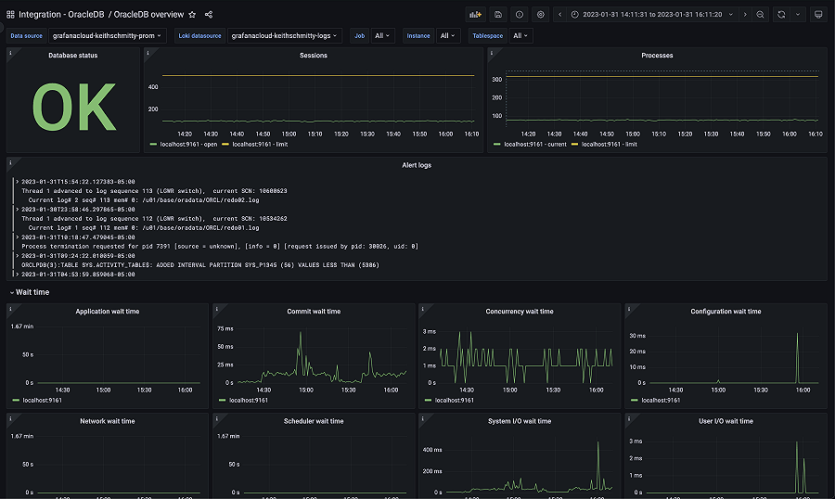
Task: Switch to TV kiosk view mode
Action: tap(817, 15)
